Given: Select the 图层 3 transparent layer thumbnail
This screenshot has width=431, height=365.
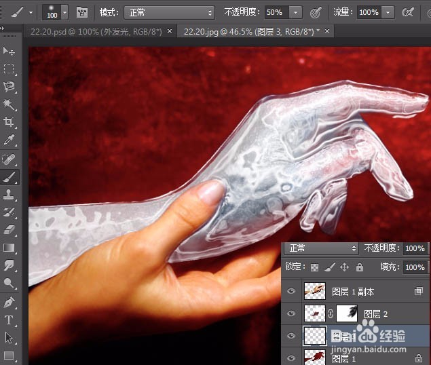Looking at the screenshot, I should 315,336.
